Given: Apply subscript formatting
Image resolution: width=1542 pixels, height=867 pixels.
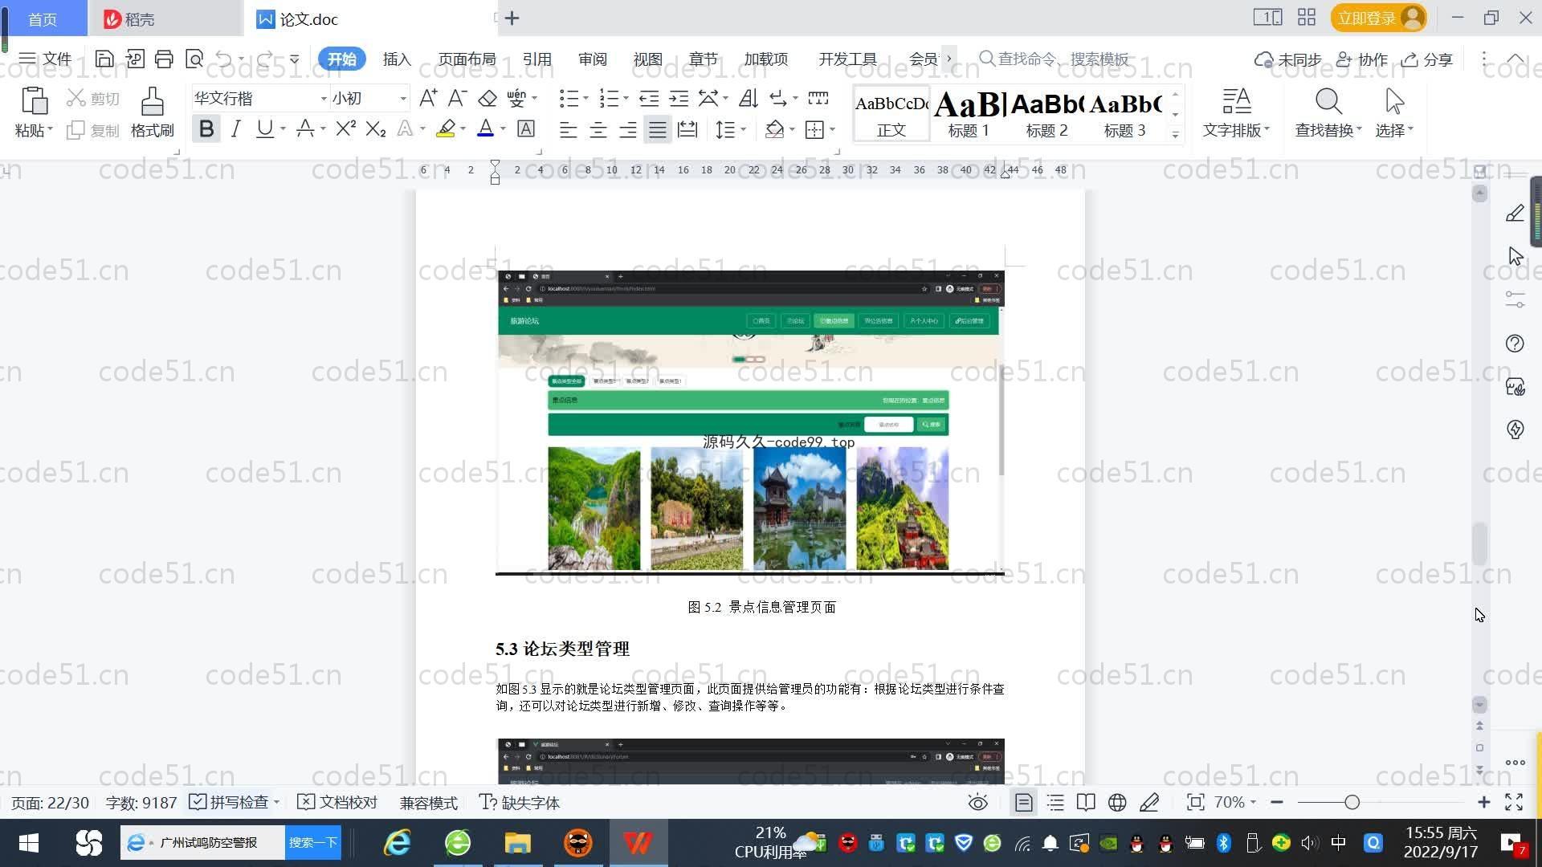Looking at the screenshot, I should point(375,128).
